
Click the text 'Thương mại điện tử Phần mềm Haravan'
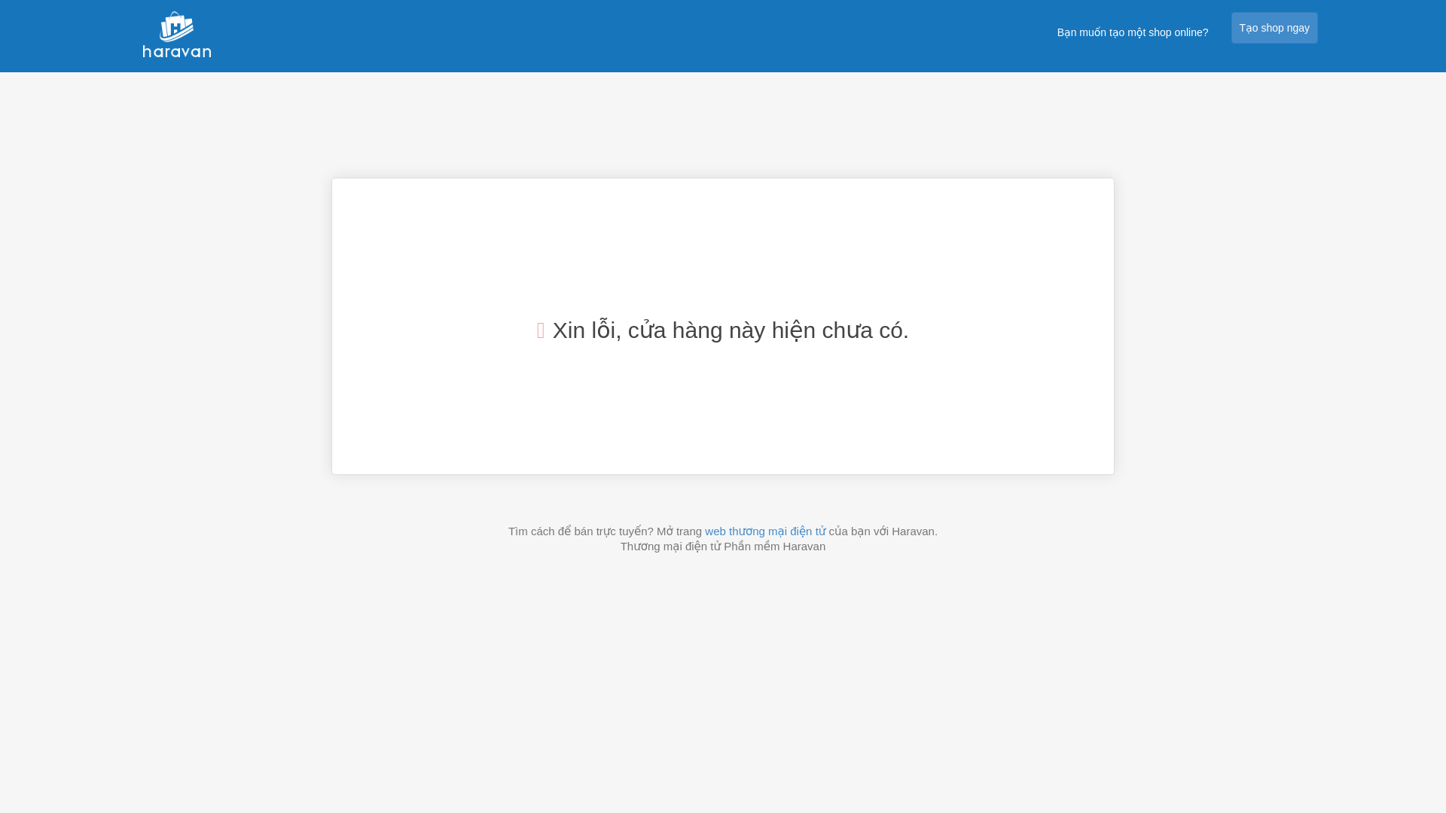click(x=723, y=547)
